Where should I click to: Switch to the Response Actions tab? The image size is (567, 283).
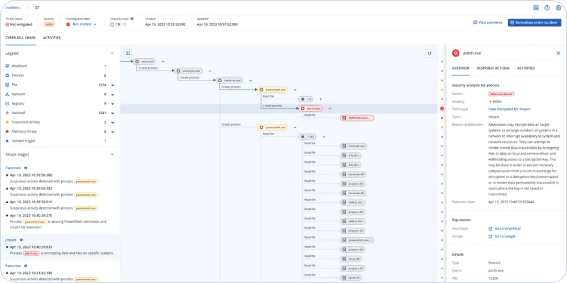point(493,68)
